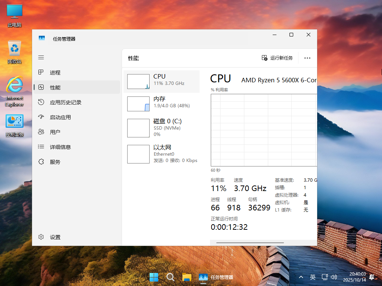382x286 pixels.
Task: Open the 启动应用 (Startup apps) page
Action: (x=60, y=117)
